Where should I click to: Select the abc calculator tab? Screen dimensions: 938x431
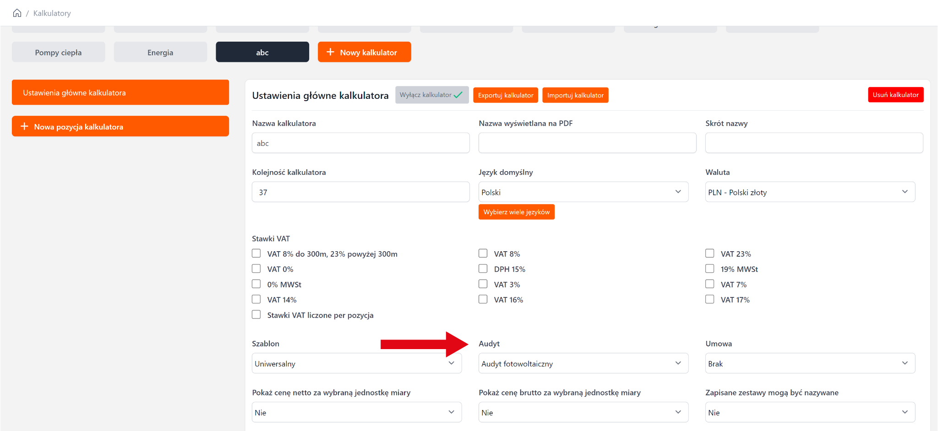click(x=262, y=52)
